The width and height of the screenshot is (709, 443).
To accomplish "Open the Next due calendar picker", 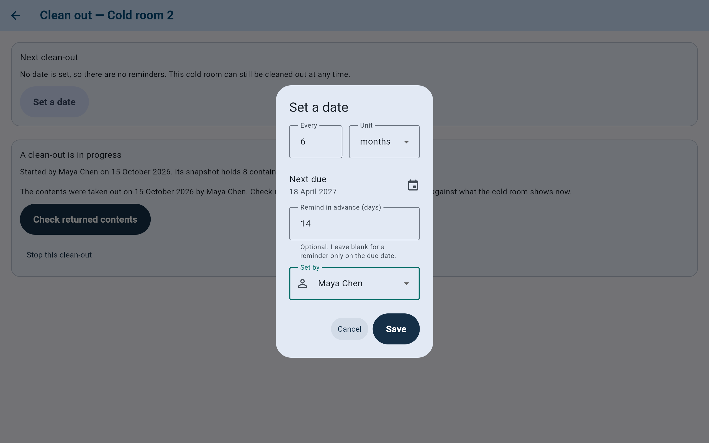I will click(413, 185).
